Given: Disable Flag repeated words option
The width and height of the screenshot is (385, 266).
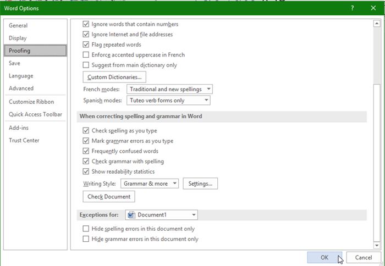Looking at the screenshot, I should pos(86,45).
